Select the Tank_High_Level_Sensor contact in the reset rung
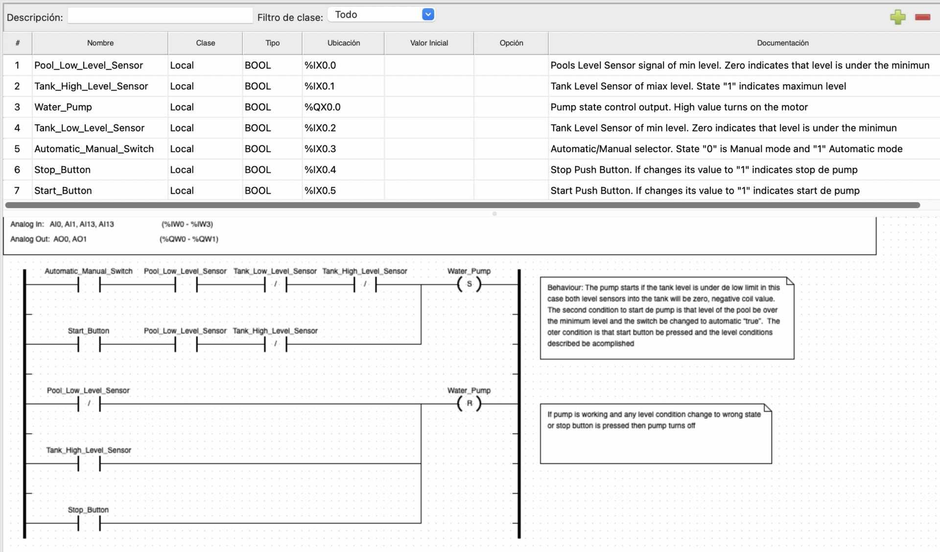 pos(88,462)
